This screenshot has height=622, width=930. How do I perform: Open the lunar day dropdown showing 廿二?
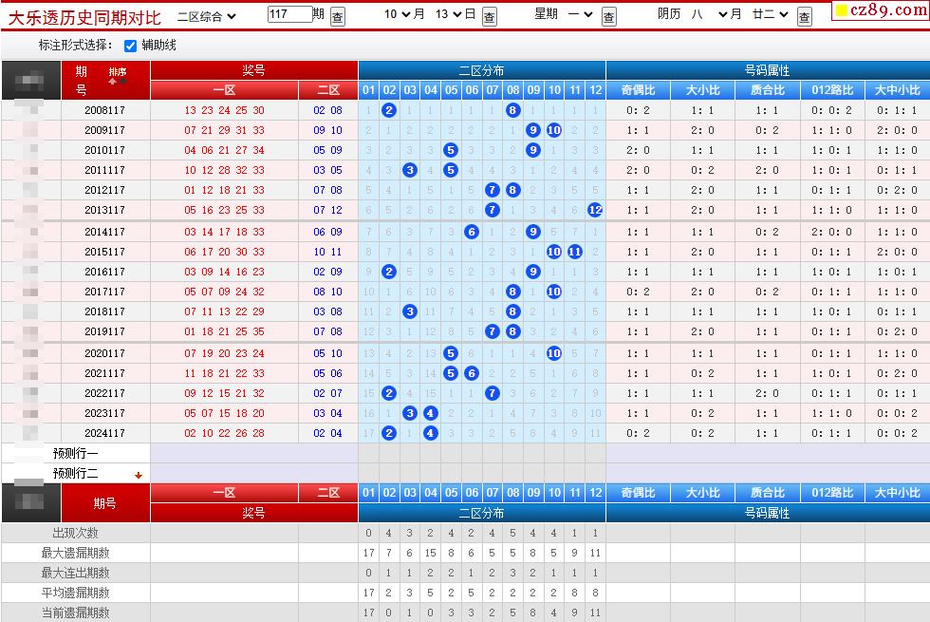tap(770, 15)
